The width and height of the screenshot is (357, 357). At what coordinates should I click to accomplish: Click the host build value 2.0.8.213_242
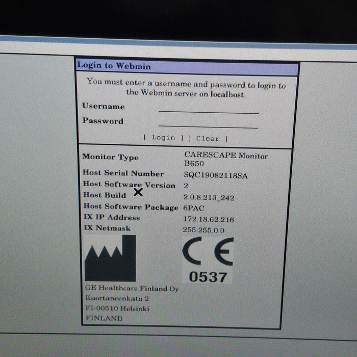[209, 197]
